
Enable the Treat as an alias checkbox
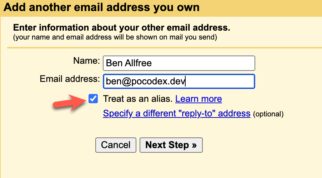pos(93,99)
